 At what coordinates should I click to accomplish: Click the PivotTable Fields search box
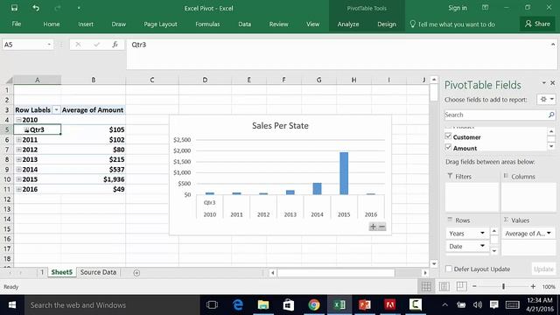[x=500, y=115]
